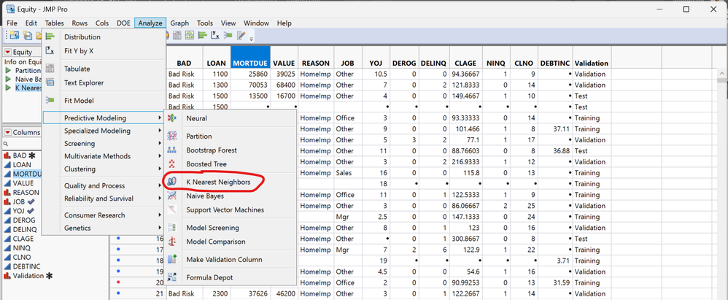The width and height of the screenshot is (728, 300).
Task: Click the column search field
Action: coord(22,144)
